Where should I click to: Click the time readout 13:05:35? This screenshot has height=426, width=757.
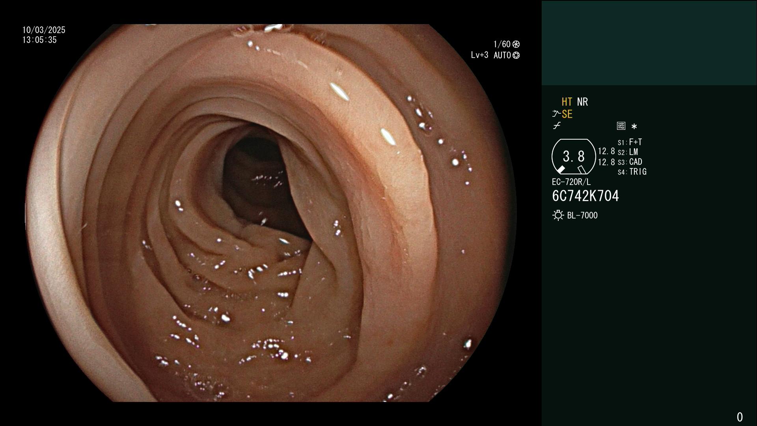click(39, 40)
